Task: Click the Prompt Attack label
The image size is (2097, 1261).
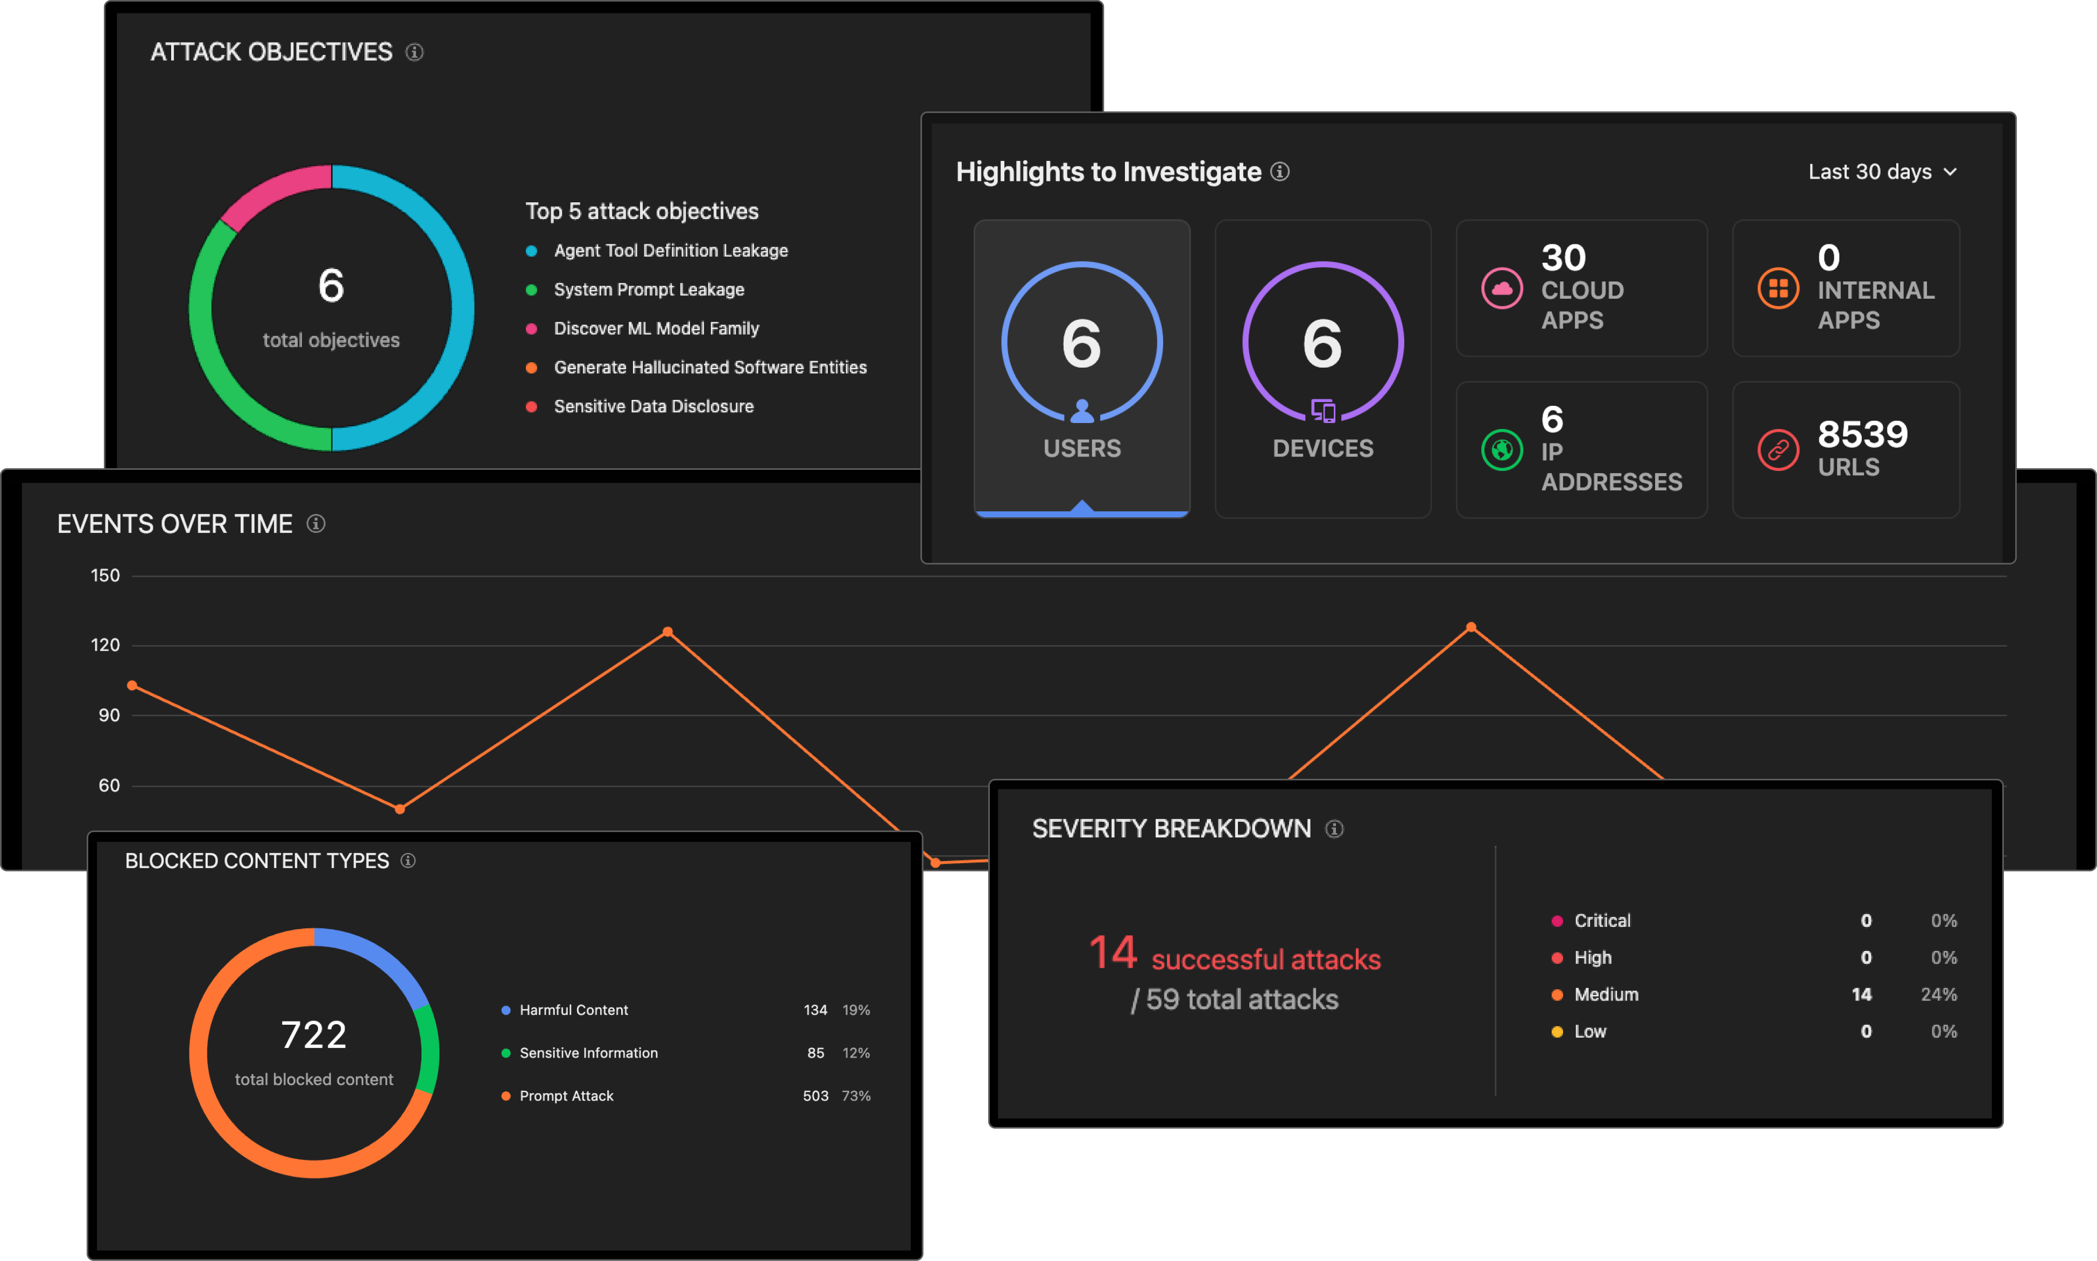Action: tap(566, 1096)
